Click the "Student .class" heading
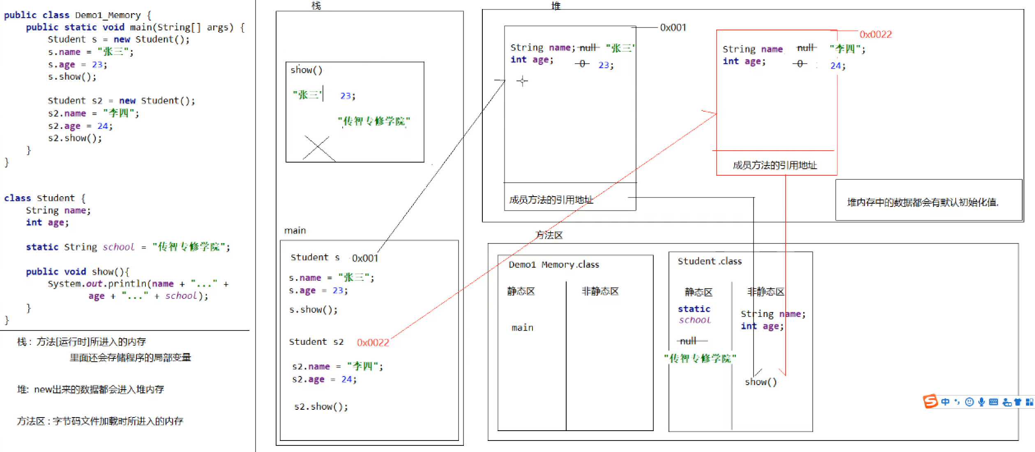Image resolution: width=1035 pixels, height=452 pixels. click(710, 261)
